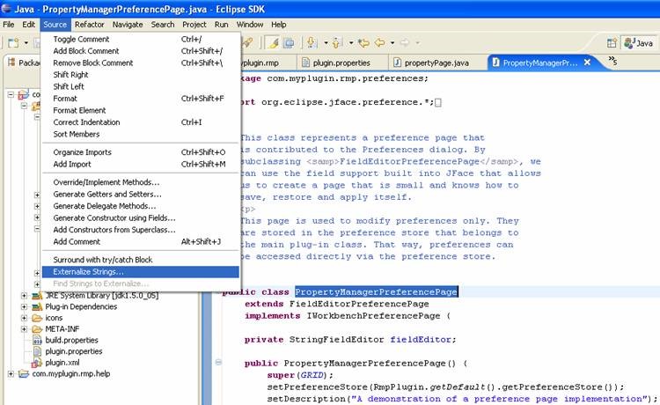Screen dimensions: 660x405
Task: Choose Add Import menu entry
Action: [x=141, y=164]
